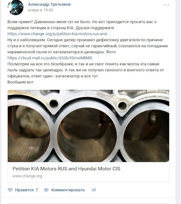Click the Petition KIA Motors RUS title

click(x=66, y=169)
